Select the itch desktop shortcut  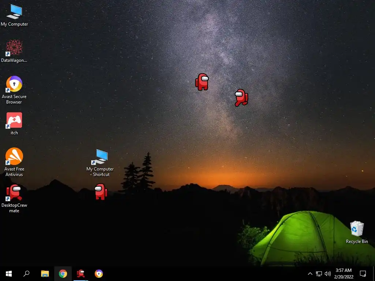point(14,124)
